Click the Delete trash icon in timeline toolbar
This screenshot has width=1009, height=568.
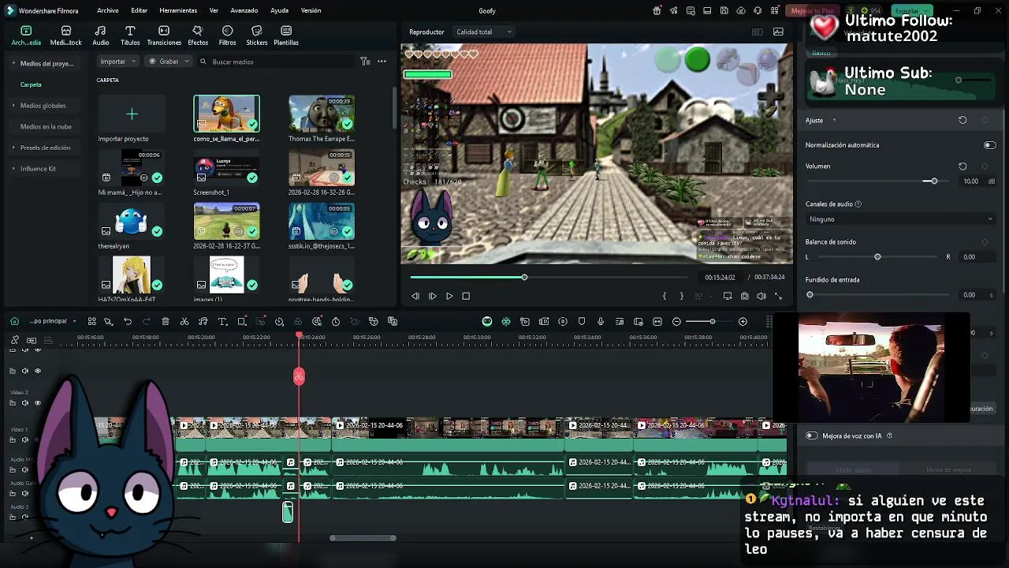coord(166,322)
